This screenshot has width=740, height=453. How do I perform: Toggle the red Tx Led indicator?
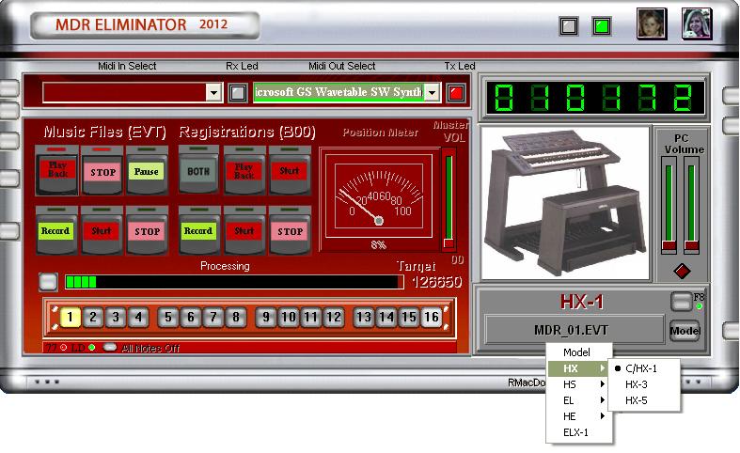(x=456, y=92)
